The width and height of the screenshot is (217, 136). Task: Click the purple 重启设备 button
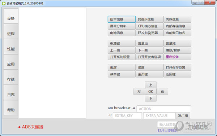178,57
